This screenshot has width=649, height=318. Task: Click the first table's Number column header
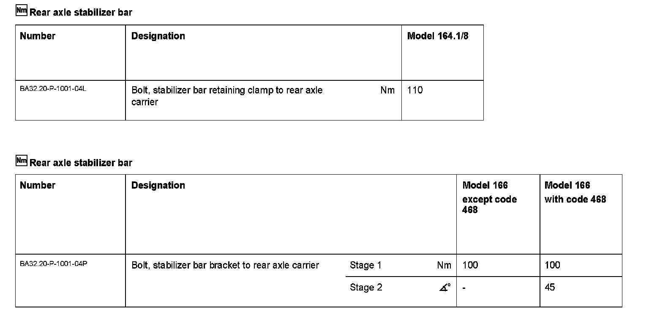click(38, 36)
